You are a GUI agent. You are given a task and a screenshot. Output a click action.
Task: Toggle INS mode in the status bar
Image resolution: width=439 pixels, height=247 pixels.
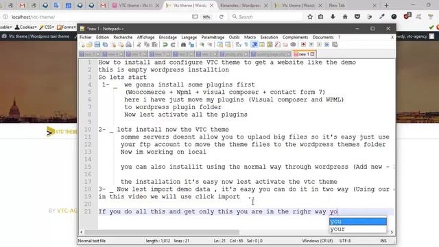[x=383, y=241]
